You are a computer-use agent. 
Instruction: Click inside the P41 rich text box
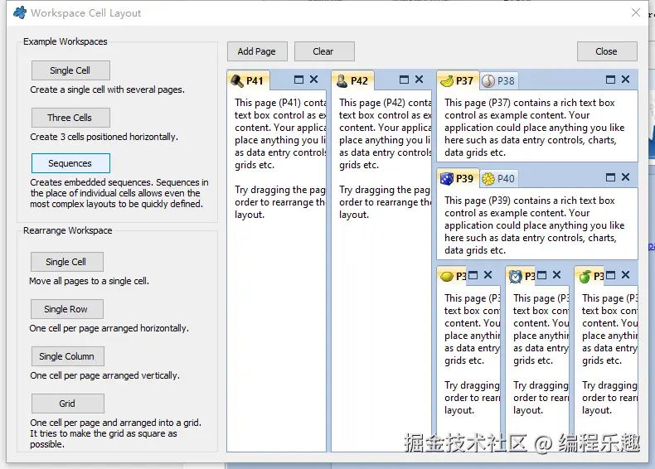point(277,271)
